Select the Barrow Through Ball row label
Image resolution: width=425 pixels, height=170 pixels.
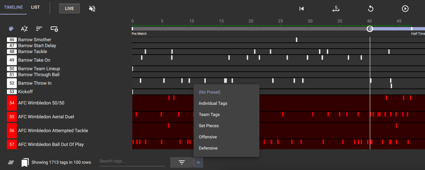click(39, 74)
